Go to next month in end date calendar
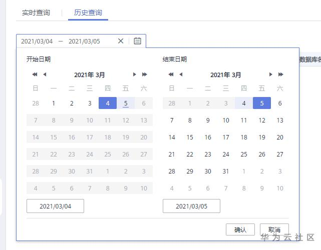Image resolution: width=321 pixels, height=250 pixels. [x=270, y=74]
